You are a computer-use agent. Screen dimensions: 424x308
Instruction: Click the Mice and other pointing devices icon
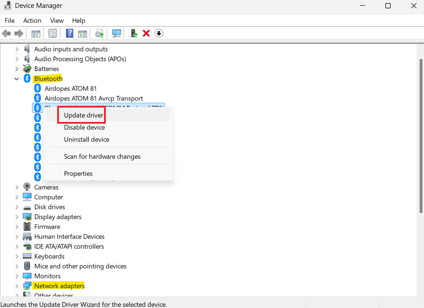tap(27, 266)
